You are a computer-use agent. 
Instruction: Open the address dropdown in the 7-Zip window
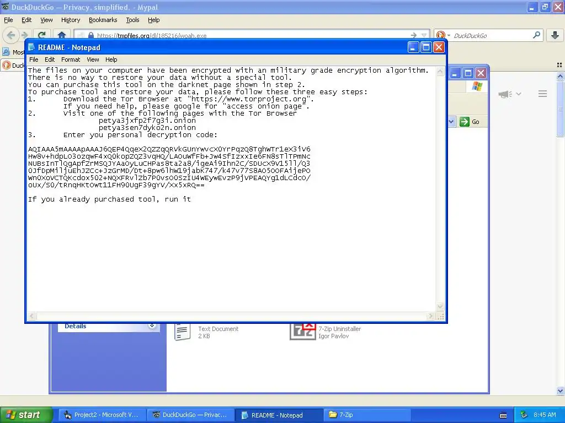(x=451, y=122)
